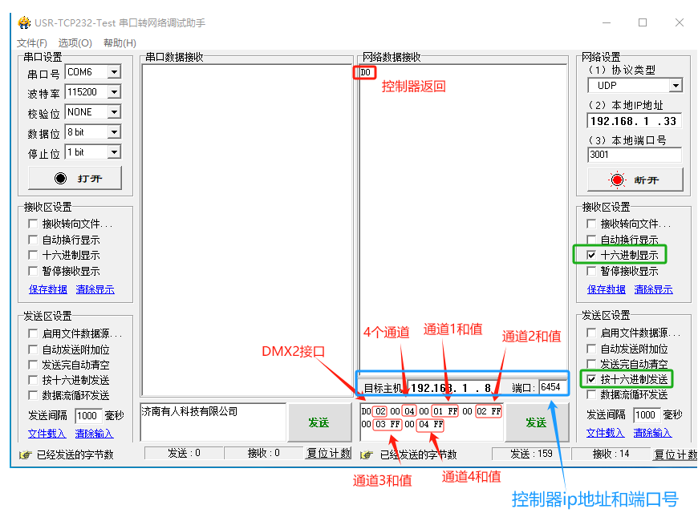Click serial 清除显示 link

pyautogui.click(x=95, y=289)
